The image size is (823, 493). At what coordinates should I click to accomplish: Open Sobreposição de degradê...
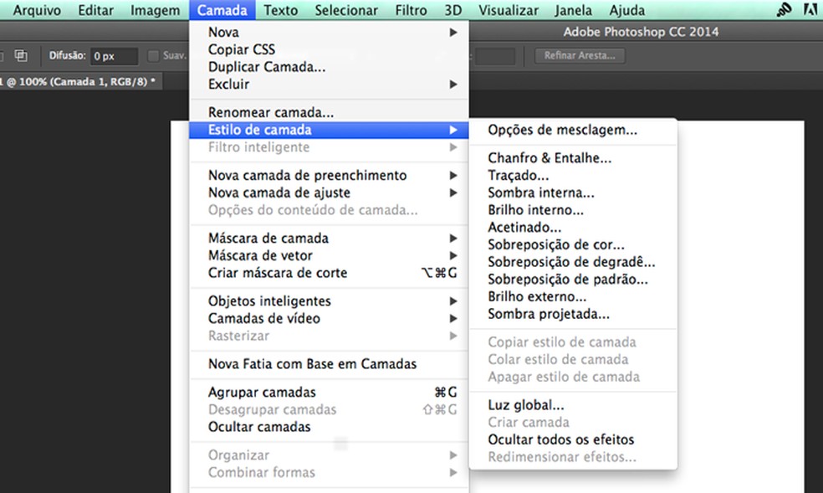point(573,262)
